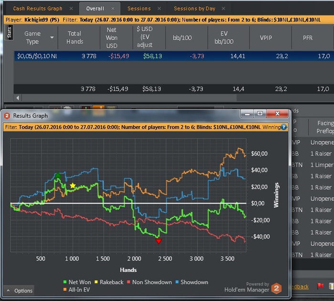Open the Game Type column dropdown arrow
The image size is (334, 301).
pyautogui.click(x=52, y=38)
